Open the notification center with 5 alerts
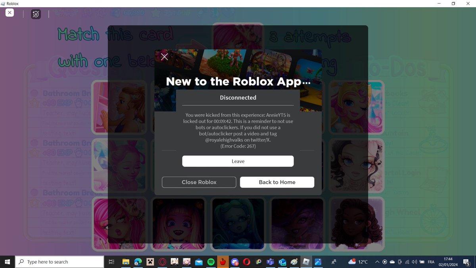Viewport: 476px width, 268px height. (467, 262)
